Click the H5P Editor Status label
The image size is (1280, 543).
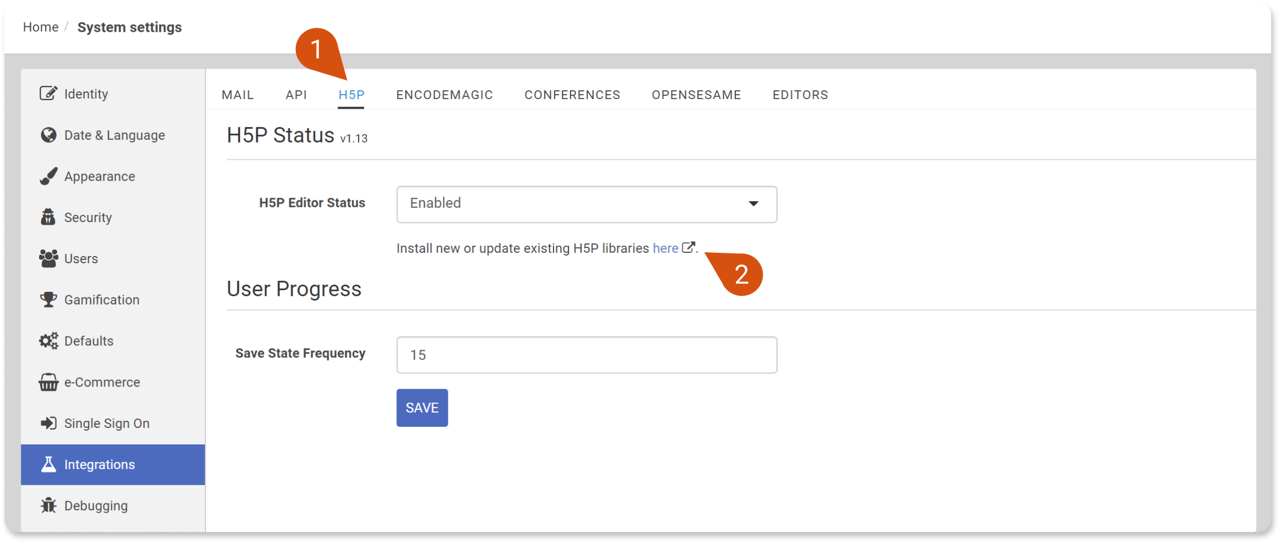312,203
